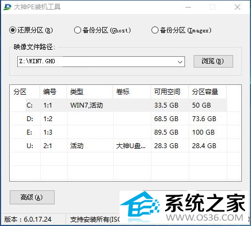Open the 高级 (A) advanced button
This screenshot has width=251, height=226.
(32, 197)
